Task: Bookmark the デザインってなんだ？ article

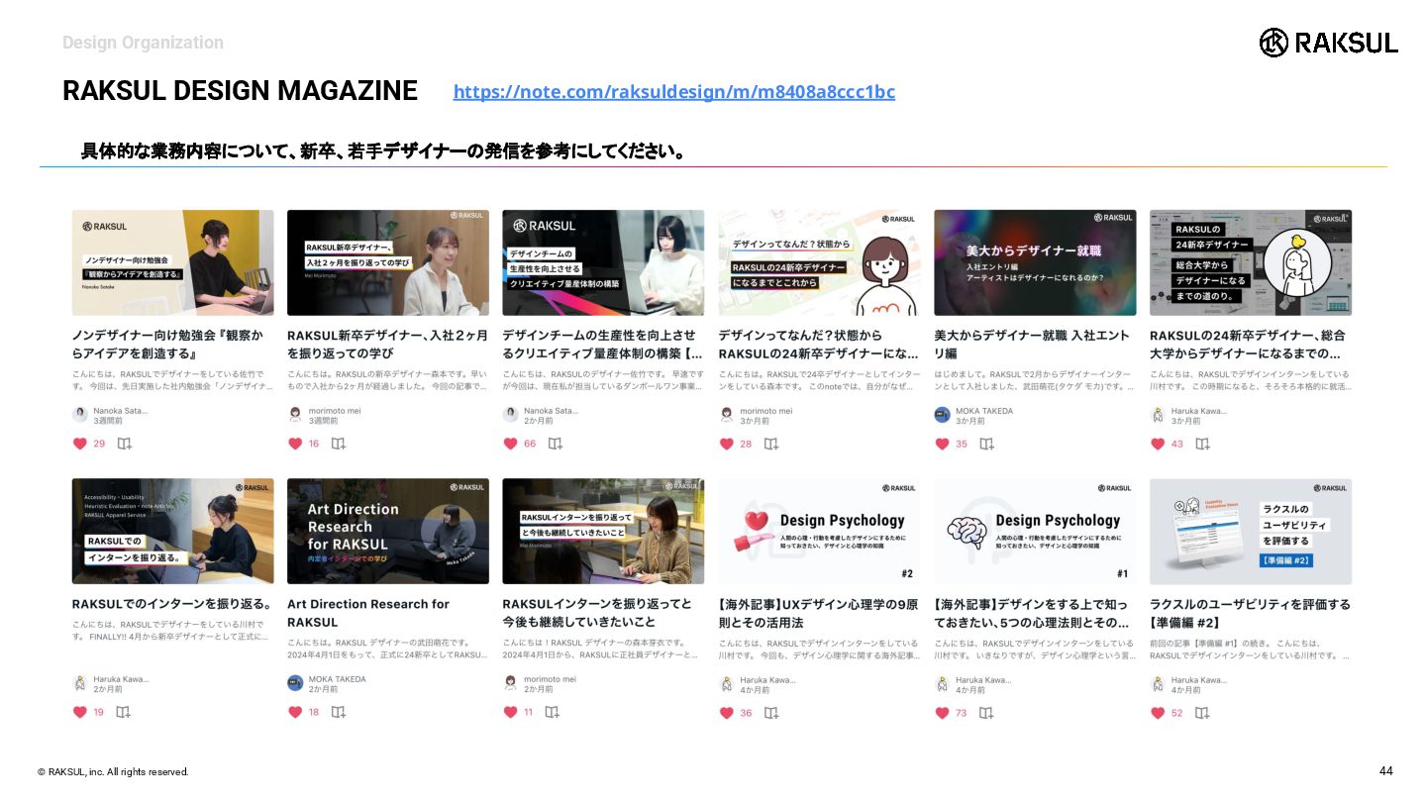Action: (x=771, y=444)
